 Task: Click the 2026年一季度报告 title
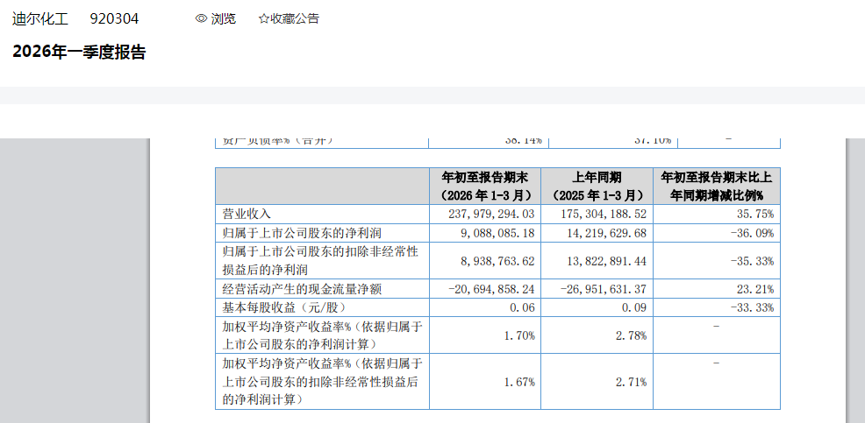(x=79, y=53)
